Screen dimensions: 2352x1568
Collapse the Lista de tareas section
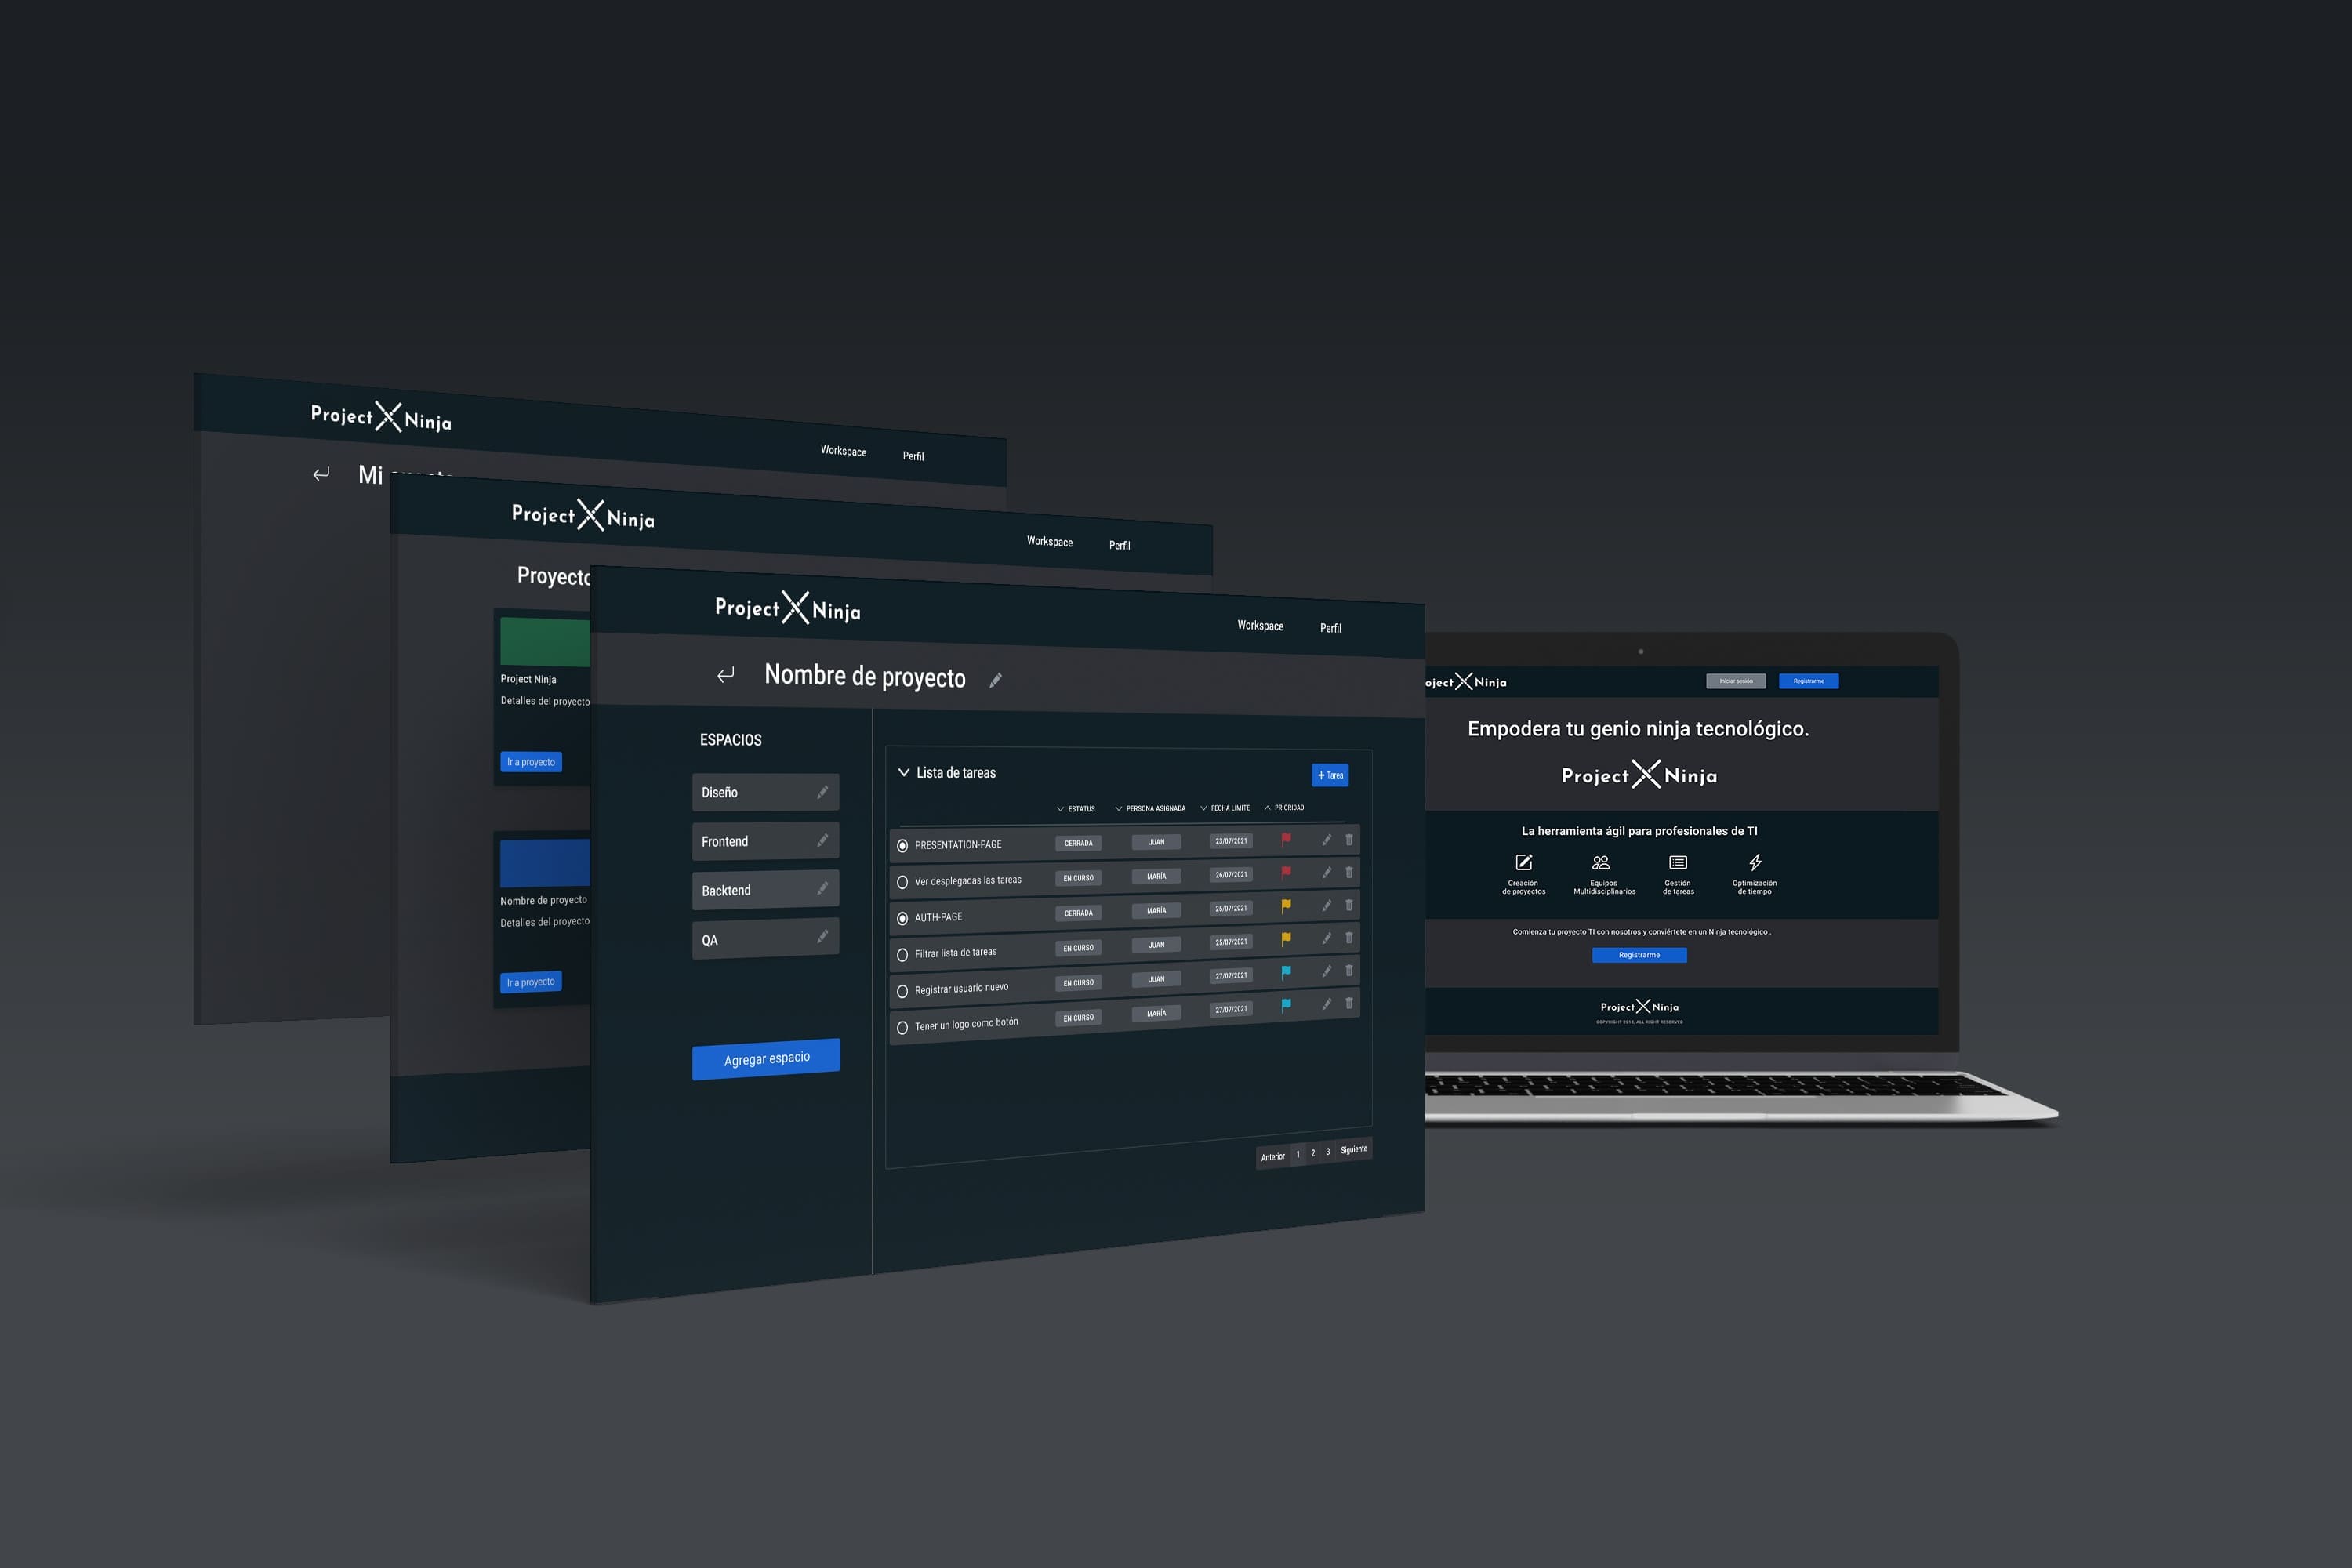903,772
